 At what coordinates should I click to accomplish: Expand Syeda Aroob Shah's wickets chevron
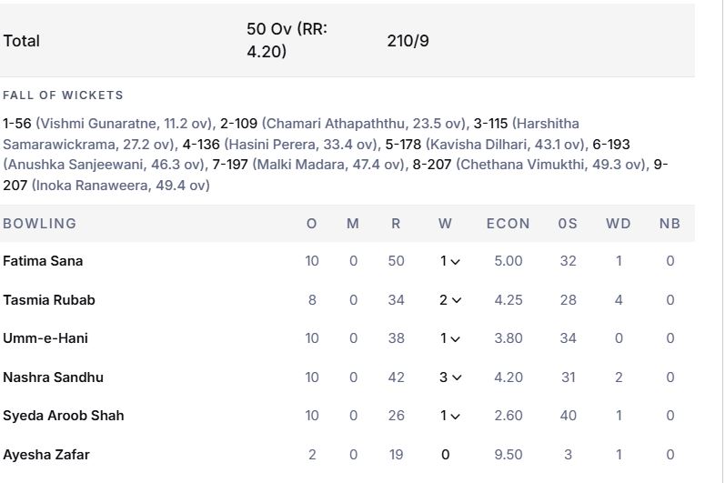coord(455,416)
